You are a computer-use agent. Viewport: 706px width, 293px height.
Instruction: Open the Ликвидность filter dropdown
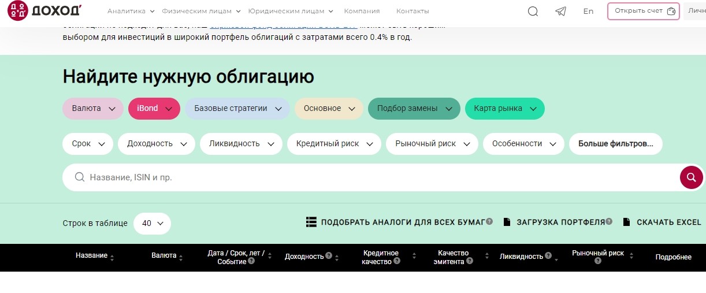point(241,144)
